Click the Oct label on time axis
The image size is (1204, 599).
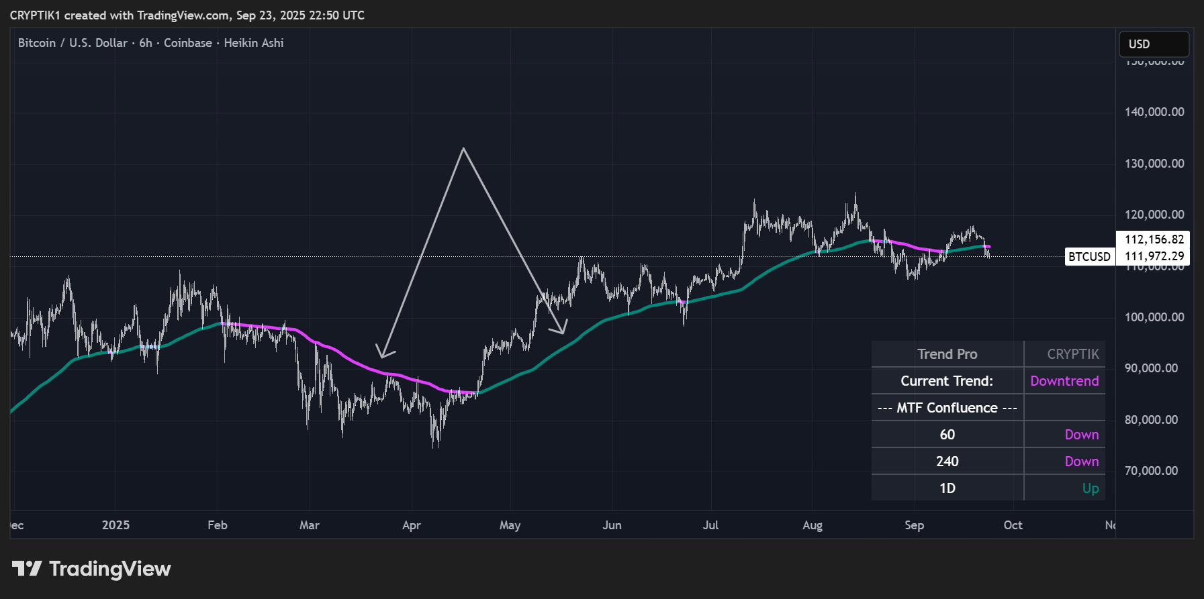[1013, 525]
